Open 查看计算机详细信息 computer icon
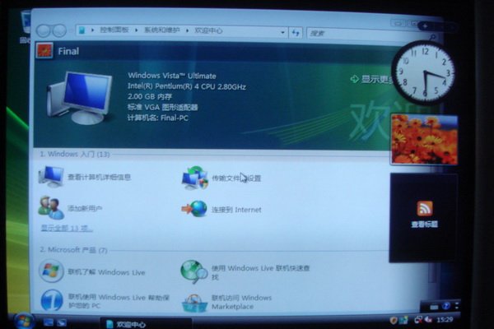494x329 pixels. coord(51,177)
